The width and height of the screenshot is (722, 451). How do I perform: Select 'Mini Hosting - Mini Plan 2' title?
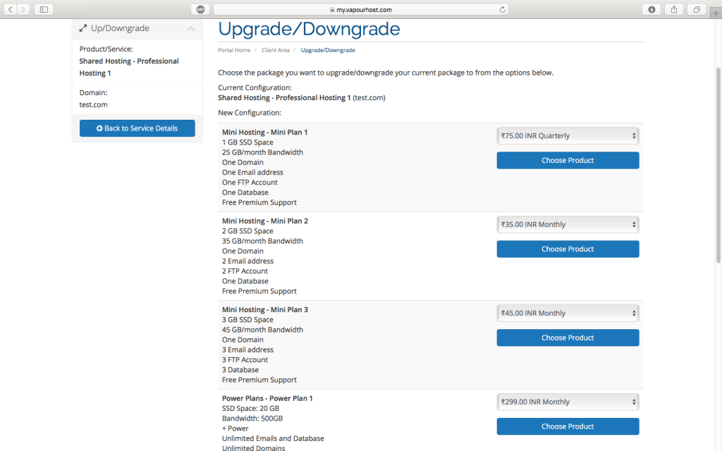point(265,221)
